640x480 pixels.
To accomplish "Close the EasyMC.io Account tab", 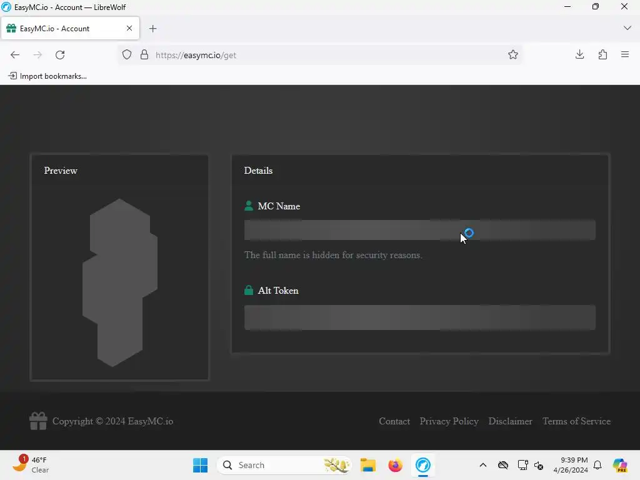I will pyautogui.click(x=129, y=28).
